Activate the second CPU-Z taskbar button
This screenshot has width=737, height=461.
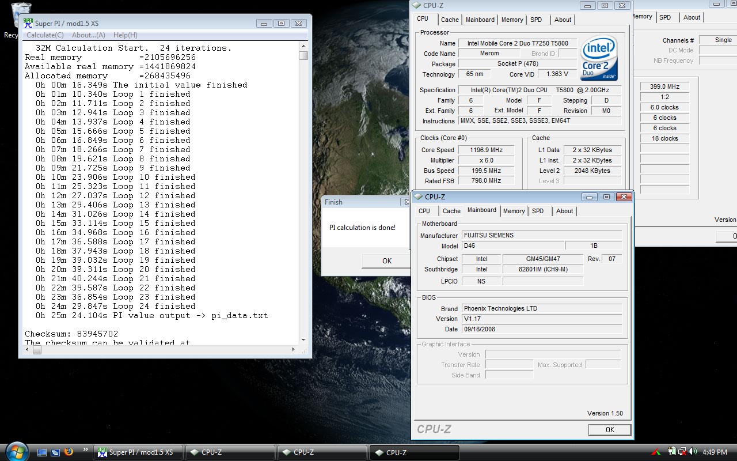[322, 452]
